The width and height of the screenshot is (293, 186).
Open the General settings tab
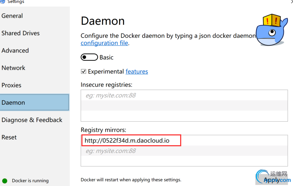pyautogui.click(x=12, y=16)
